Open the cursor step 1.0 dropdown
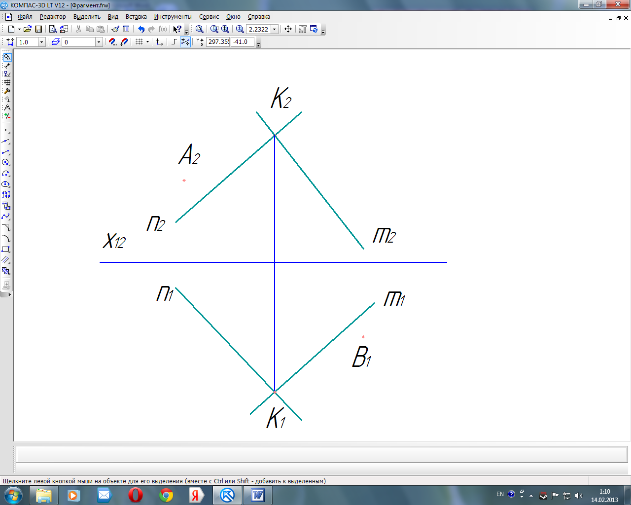Screen dimensions: 631x505 point(41,42)
